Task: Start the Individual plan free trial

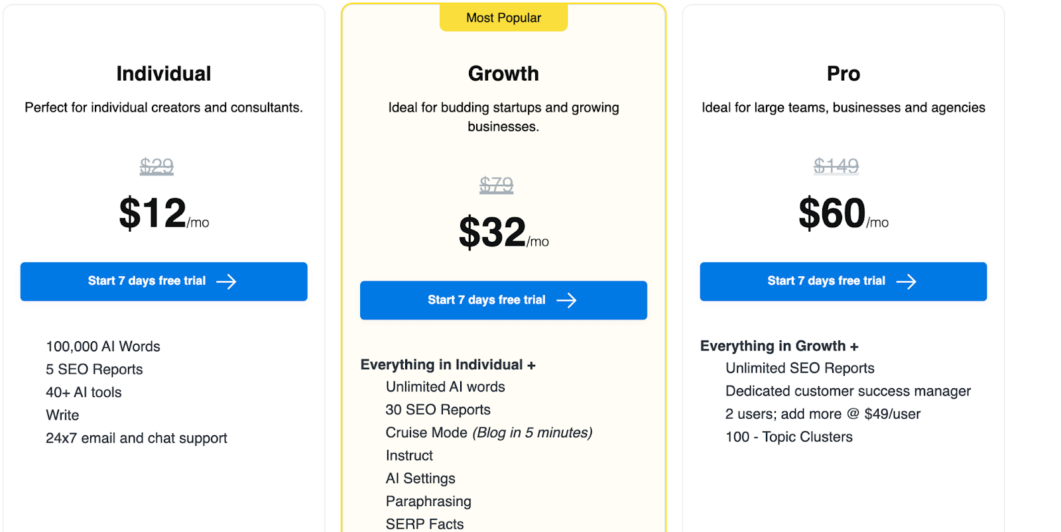Action: tap(164, 282)
